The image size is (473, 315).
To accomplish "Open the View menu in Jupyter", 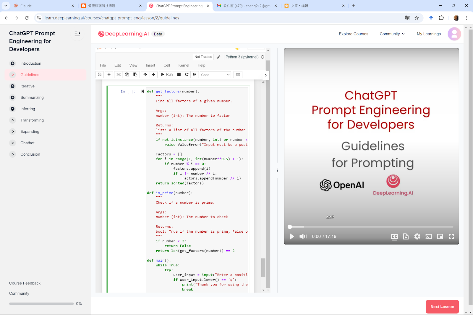I will click(x=133, y=65).
